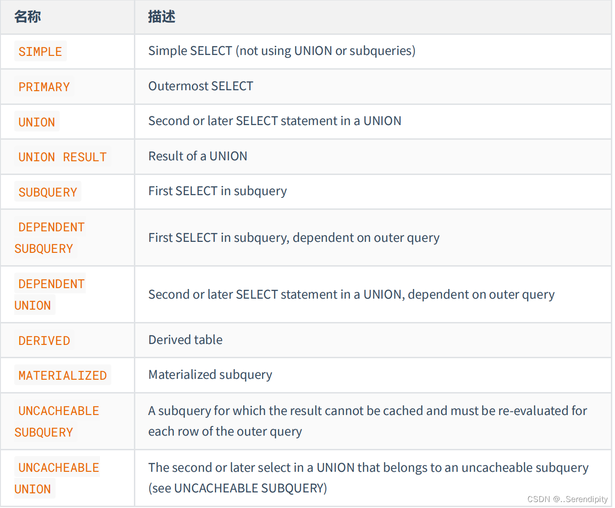Select the UNCACHEABLE SUBQUERY label
Viewport: 615px width, 508px height.
click(57, 421)
